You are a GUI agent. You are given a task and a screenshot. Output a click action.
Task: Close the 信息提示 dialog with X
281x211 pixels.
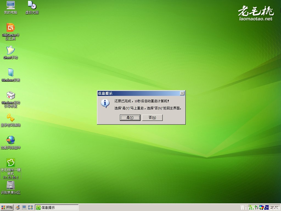click(182, 93)
